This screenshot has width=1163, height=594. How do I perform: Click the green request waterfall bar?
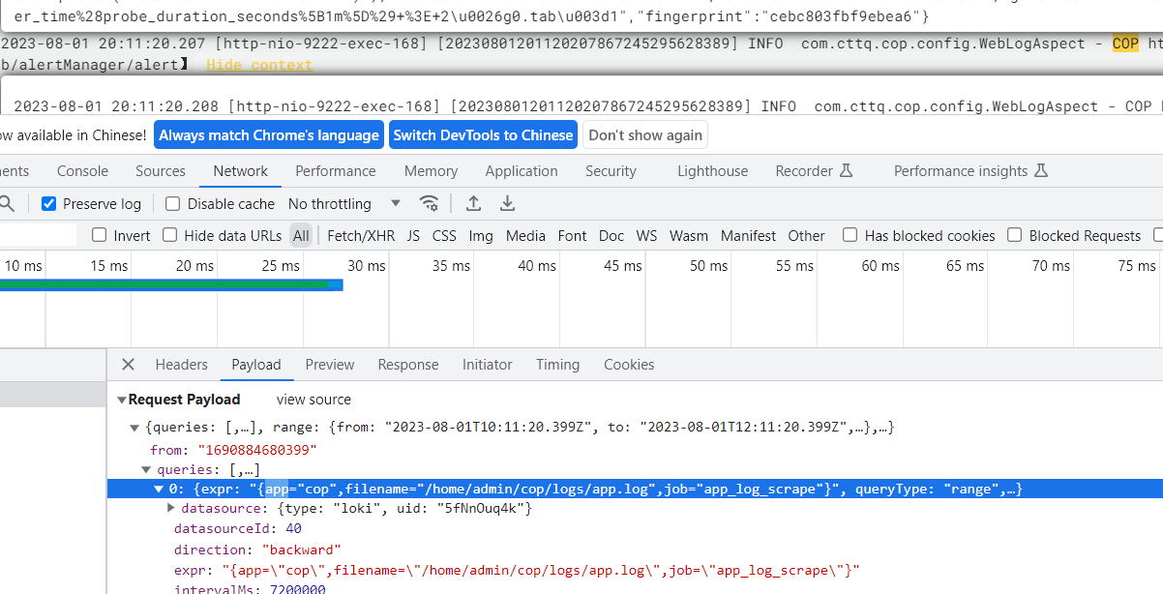click(x=164, y=286)
